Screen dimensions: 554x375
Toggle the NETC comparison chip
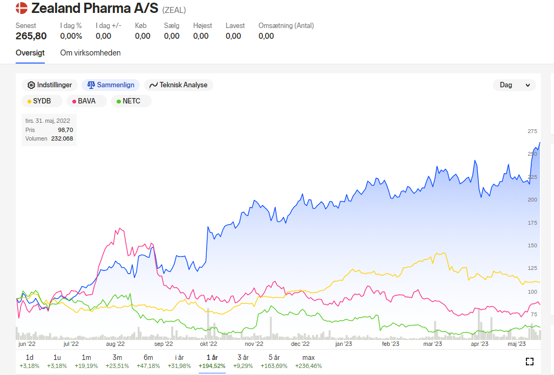click(131, 101)
